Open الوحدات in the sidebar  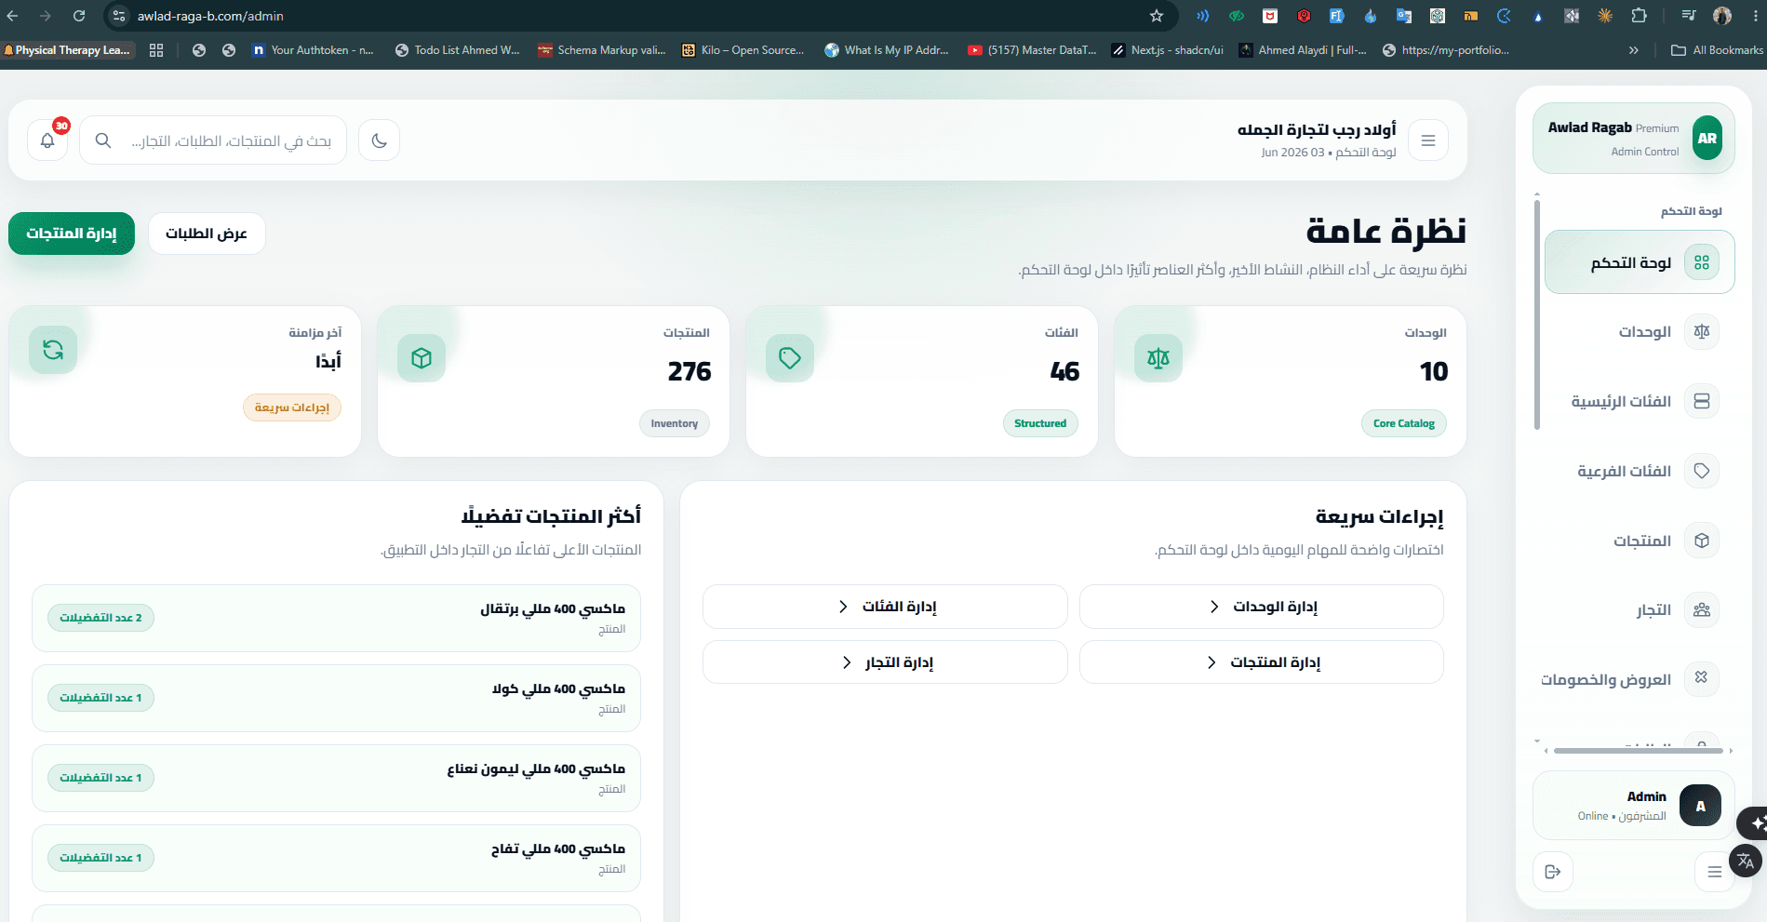click(1640, 332)
